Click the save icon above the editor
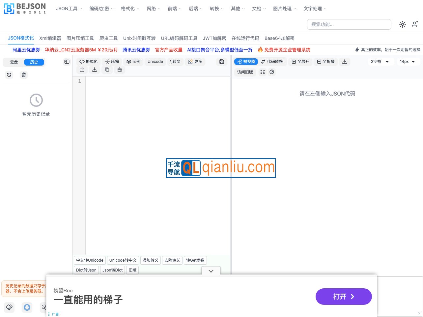 tap(221, 62)
